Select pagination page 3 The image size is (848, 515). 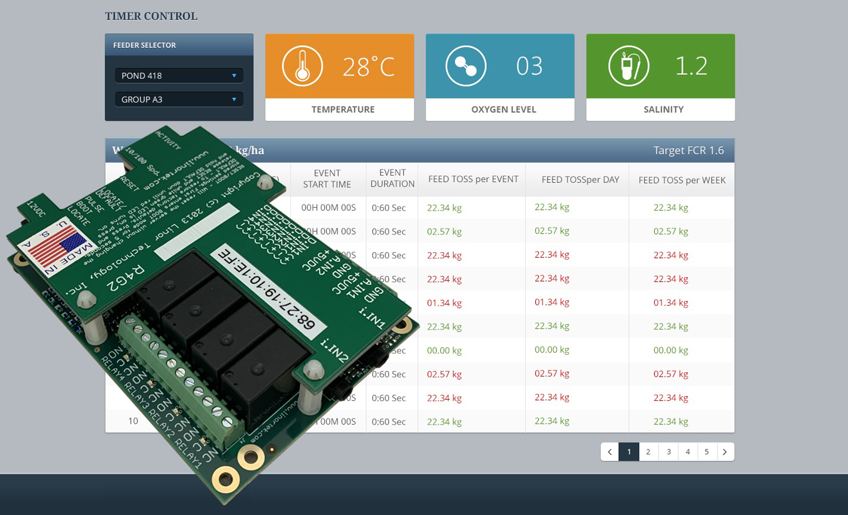669,452
